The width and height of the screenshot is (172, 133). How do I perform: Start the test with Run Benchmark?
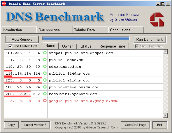[149, 39]
